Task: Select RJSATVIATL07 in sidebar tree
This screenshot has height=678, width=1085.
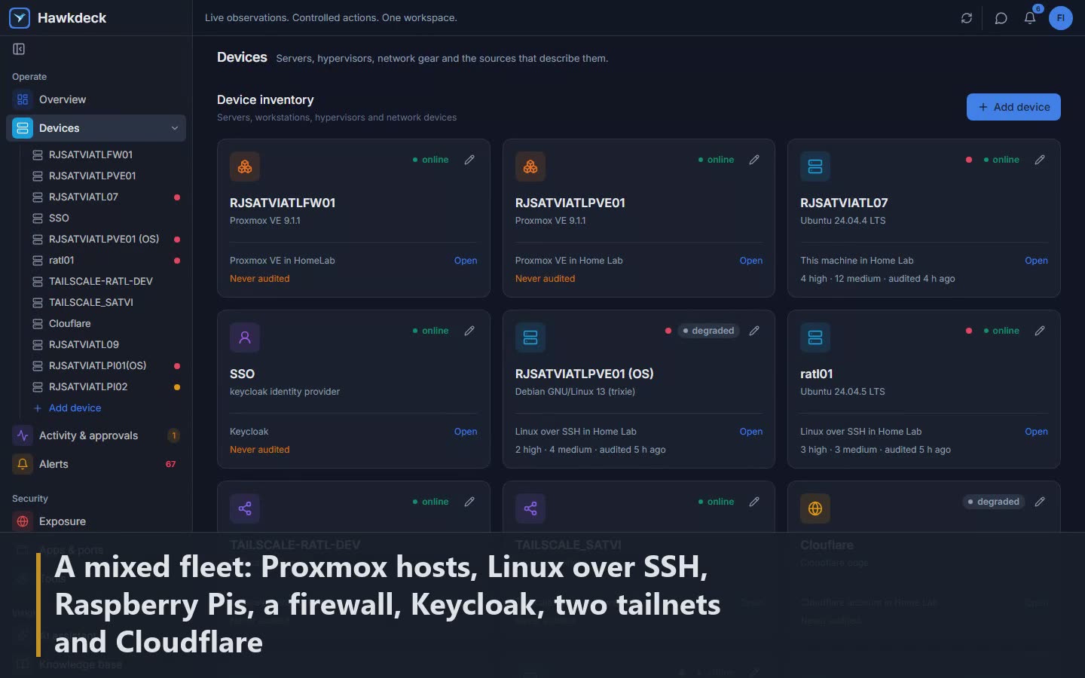Action: pos(105,197)
